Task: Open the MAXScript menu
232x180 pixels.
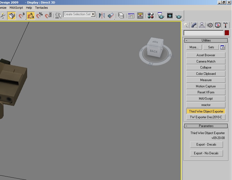Action: tap(16, 8)
